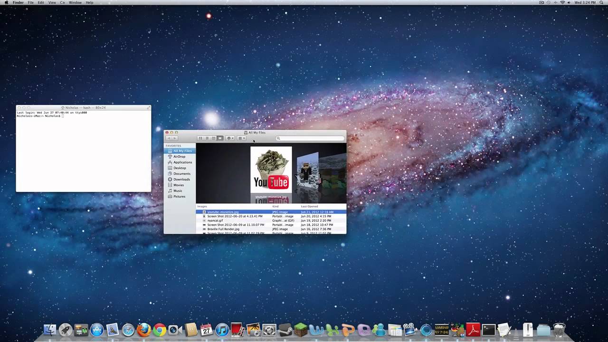Launch Minecraft grass block icon

coord(301,330)
